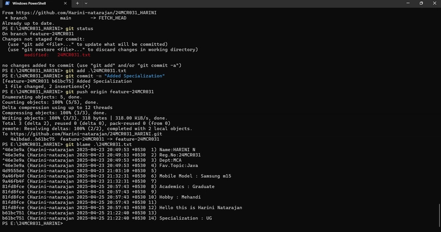Click commit hash '4d9555da' on blame line 5
Image resolution: width=441 pixels, height=232 pixels.
[13, 171]
